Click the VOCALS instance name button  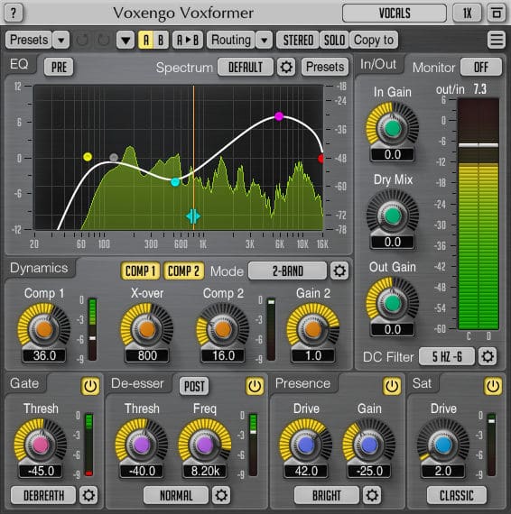click(395, 14)
